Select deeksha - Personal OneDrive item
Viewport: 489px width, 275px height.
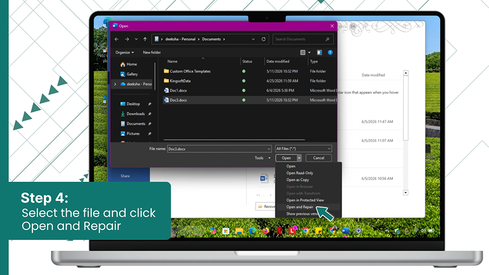coord(136,84)
